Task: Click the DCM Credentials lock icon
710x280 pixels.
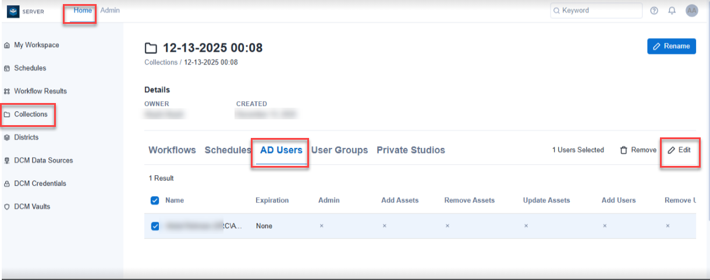Action: pos(7,183)
